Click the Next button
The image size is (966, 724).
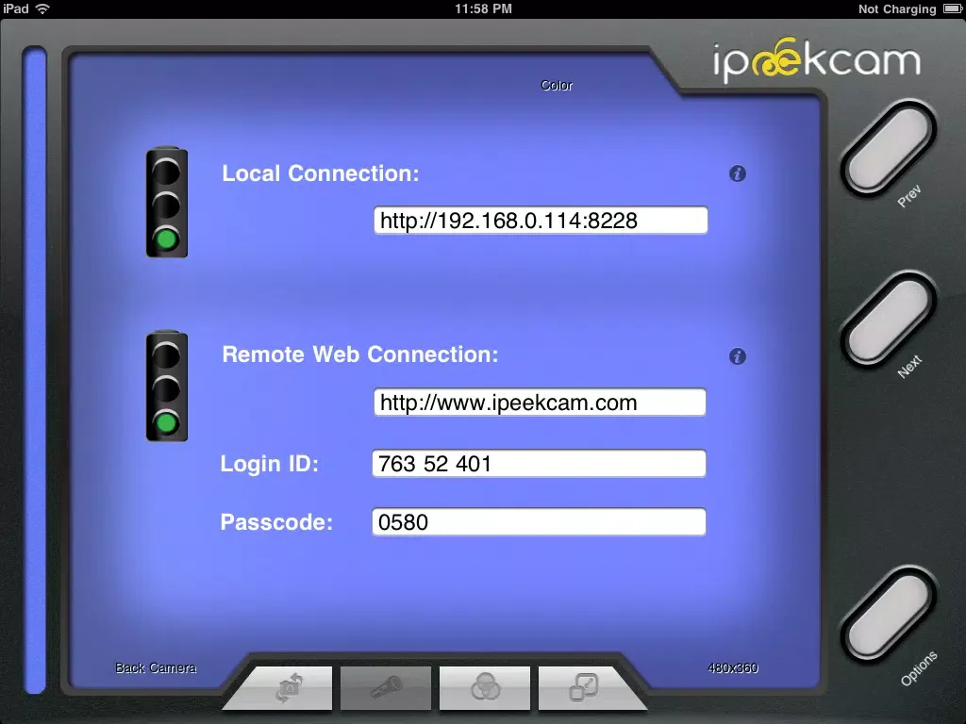(x=889, y=319)
